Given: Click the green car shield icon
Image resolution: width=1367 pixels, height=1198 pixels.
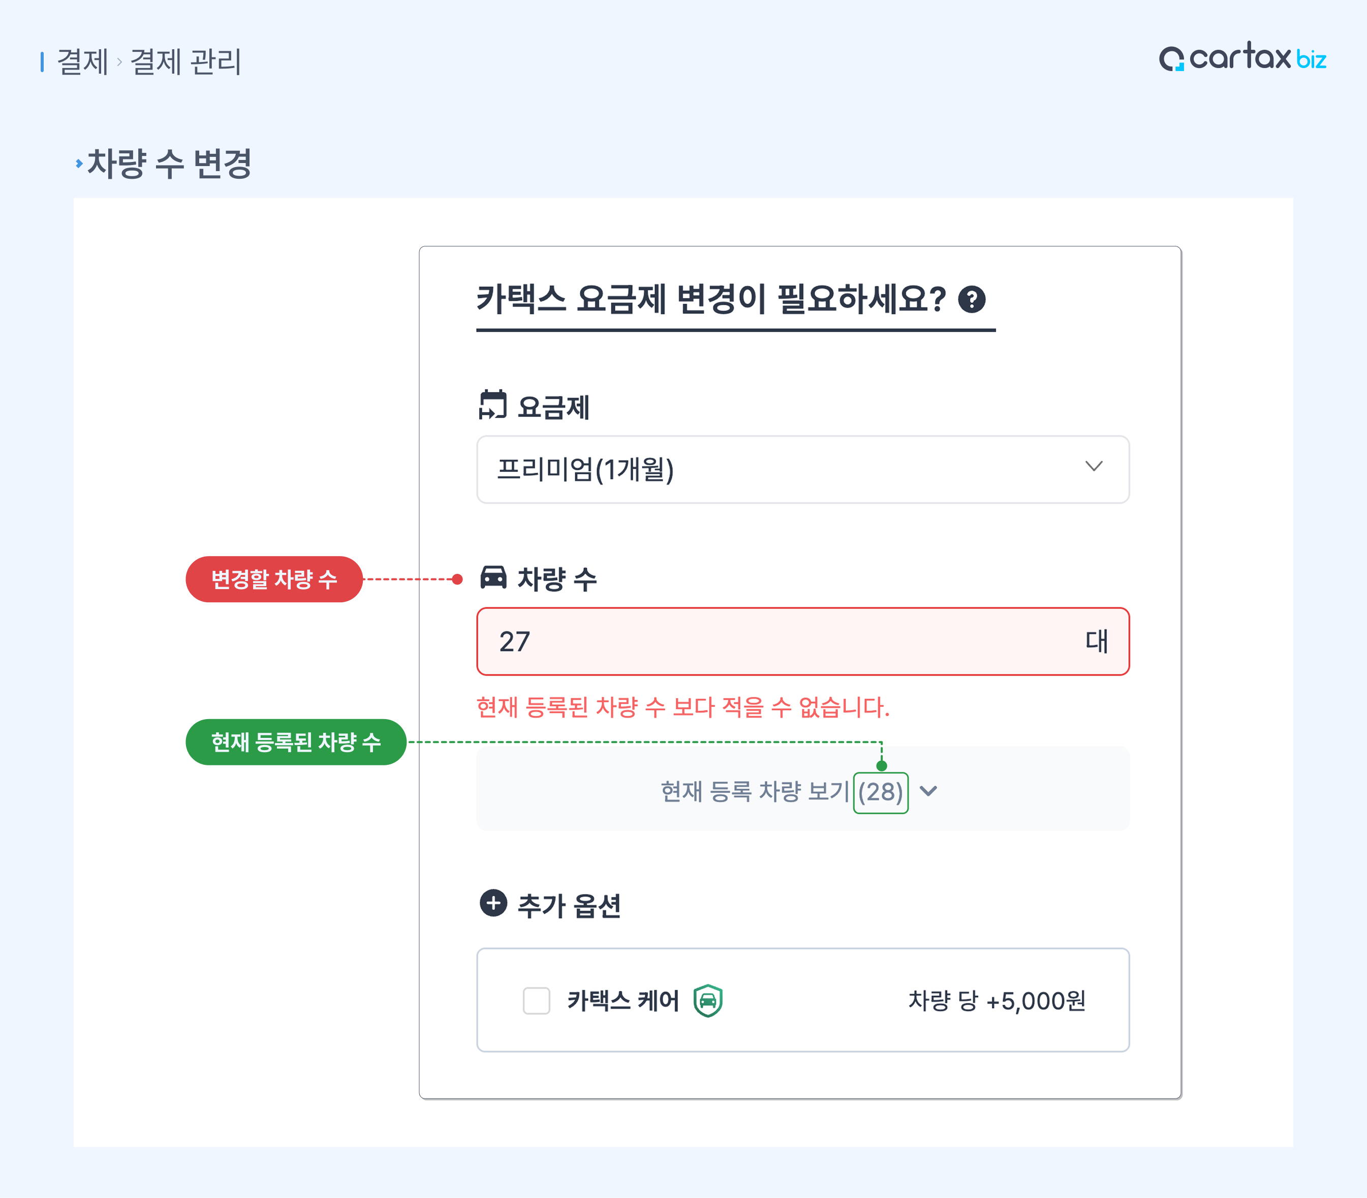Looking at the screenshot, I should click(707, 1001).
